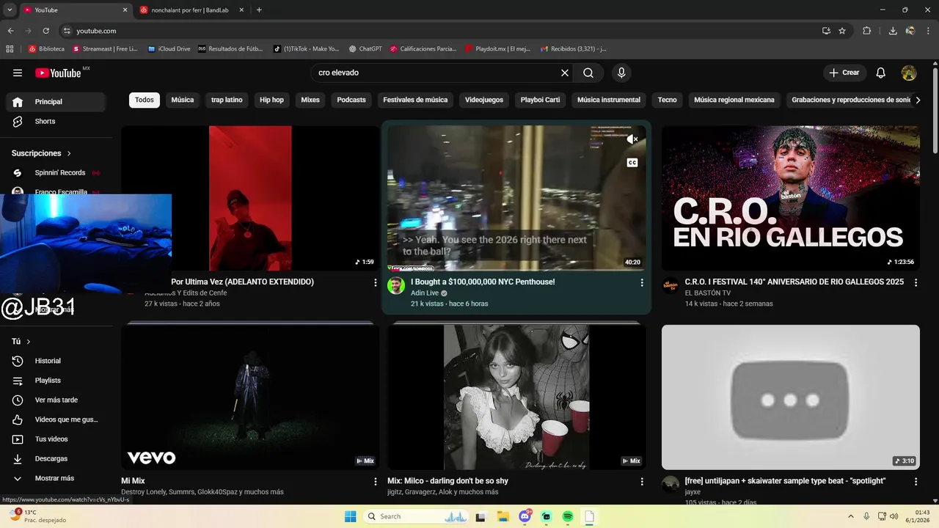
Task: Open the account avatar menu
Action: (x=909, y=73)
